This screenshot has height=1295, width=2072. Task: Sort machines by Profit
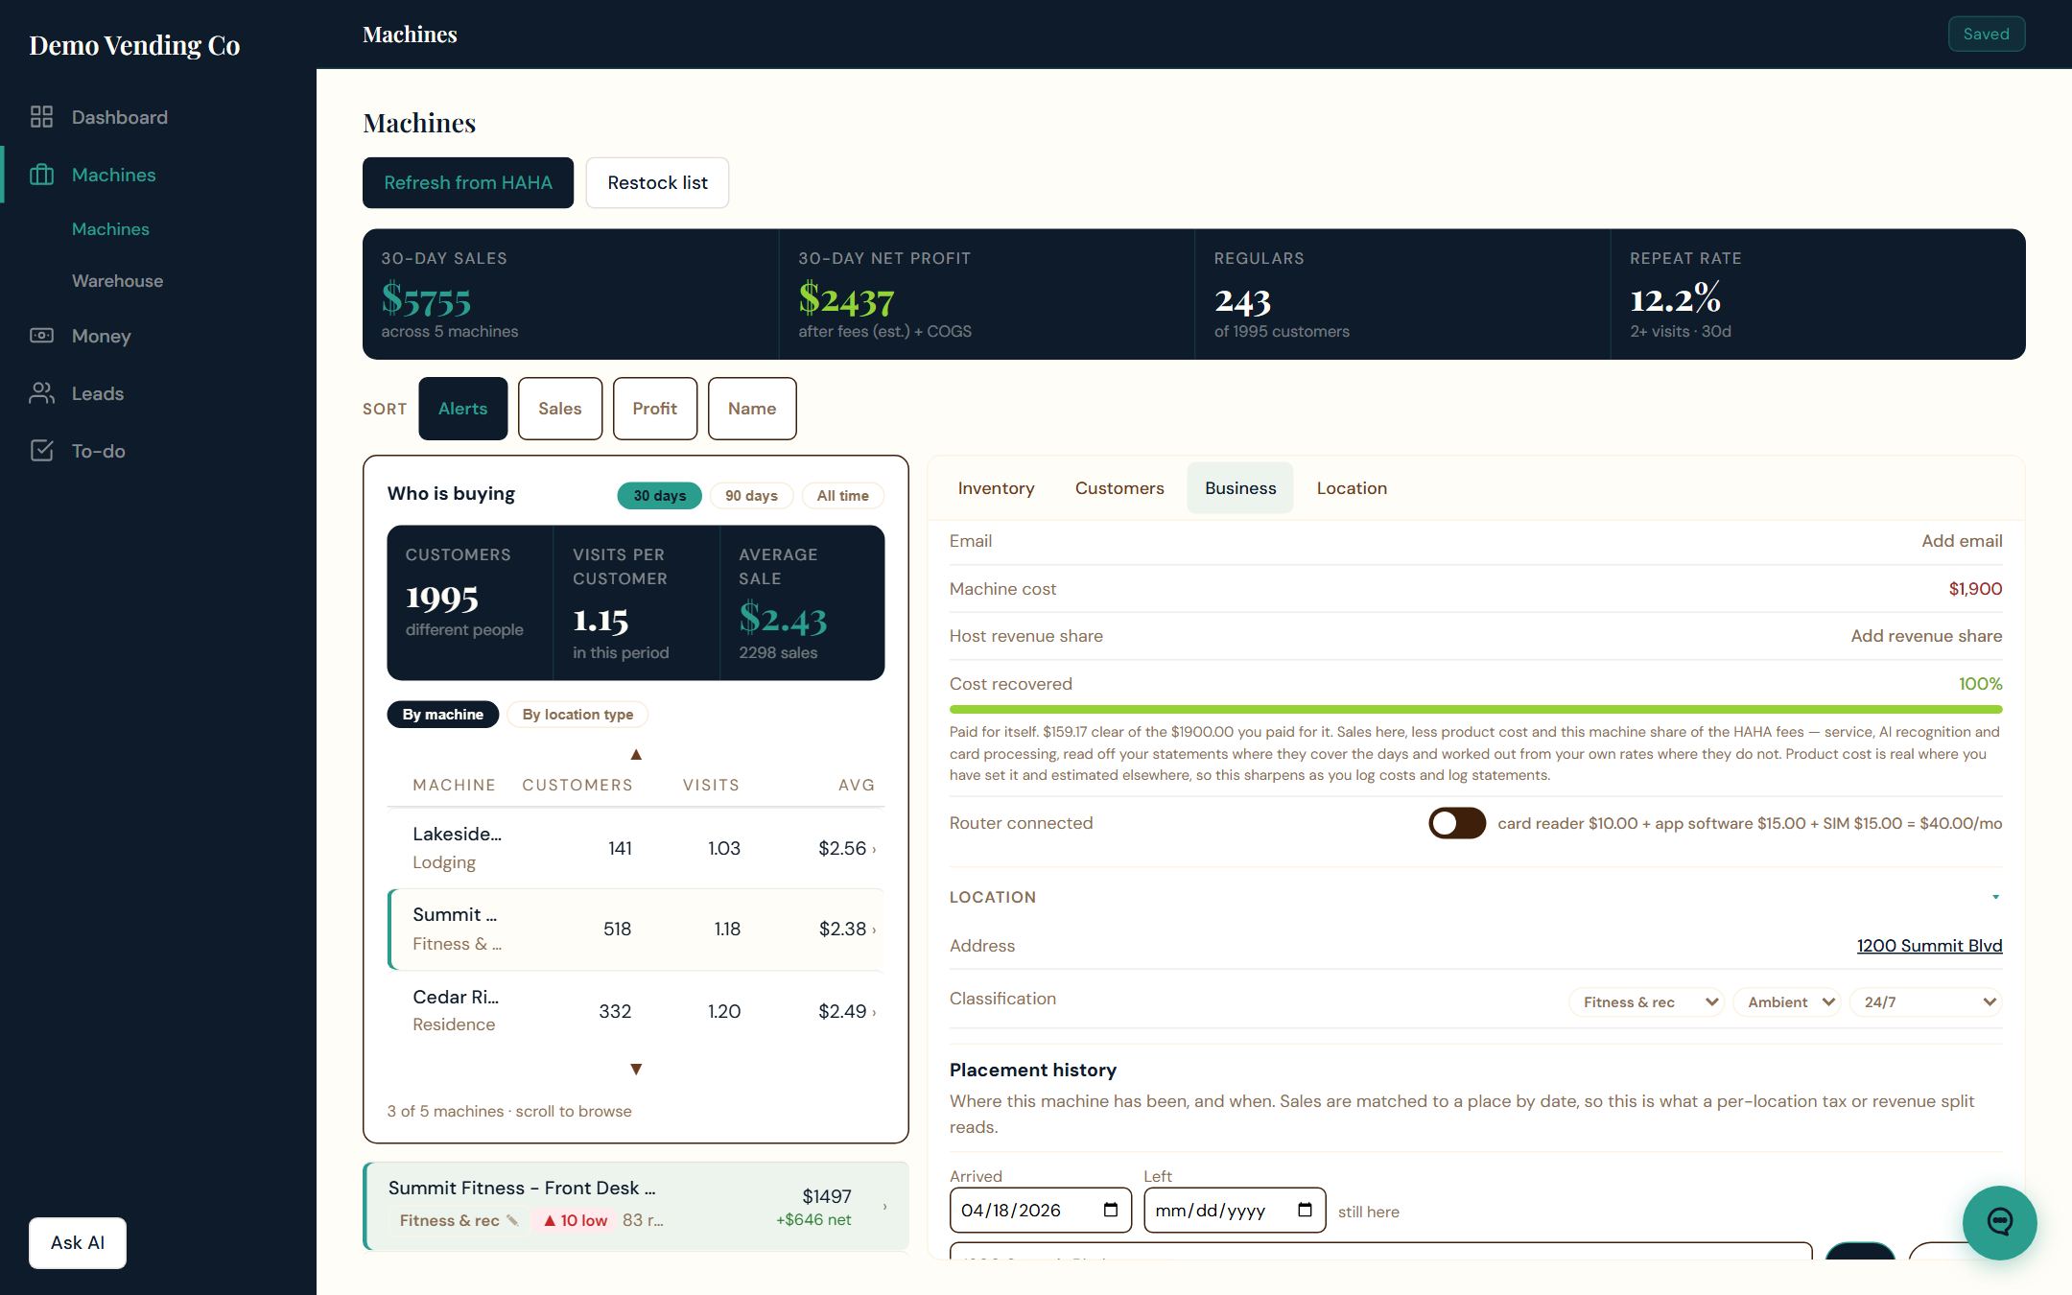click(x=655, y=409)
